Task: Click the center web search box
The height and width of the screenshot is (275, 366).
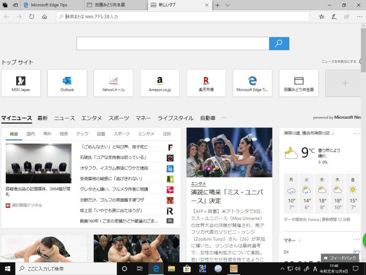Action: [x=173, y=43]
